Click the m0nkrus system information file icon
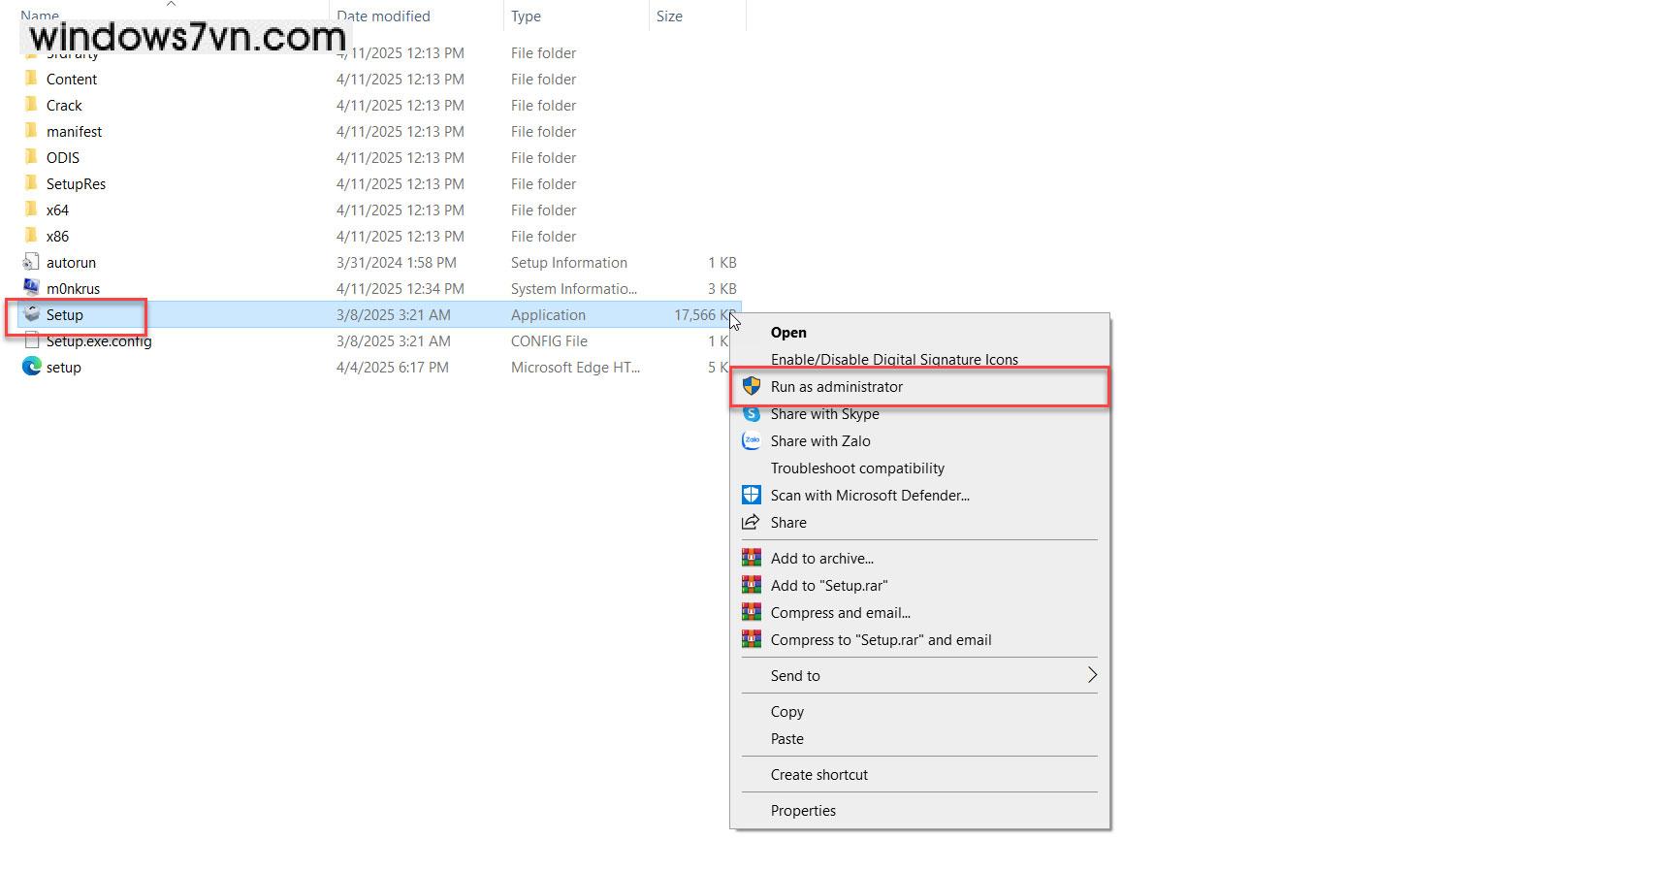This screenshot has width=1668, height=872. click(31, 289)
